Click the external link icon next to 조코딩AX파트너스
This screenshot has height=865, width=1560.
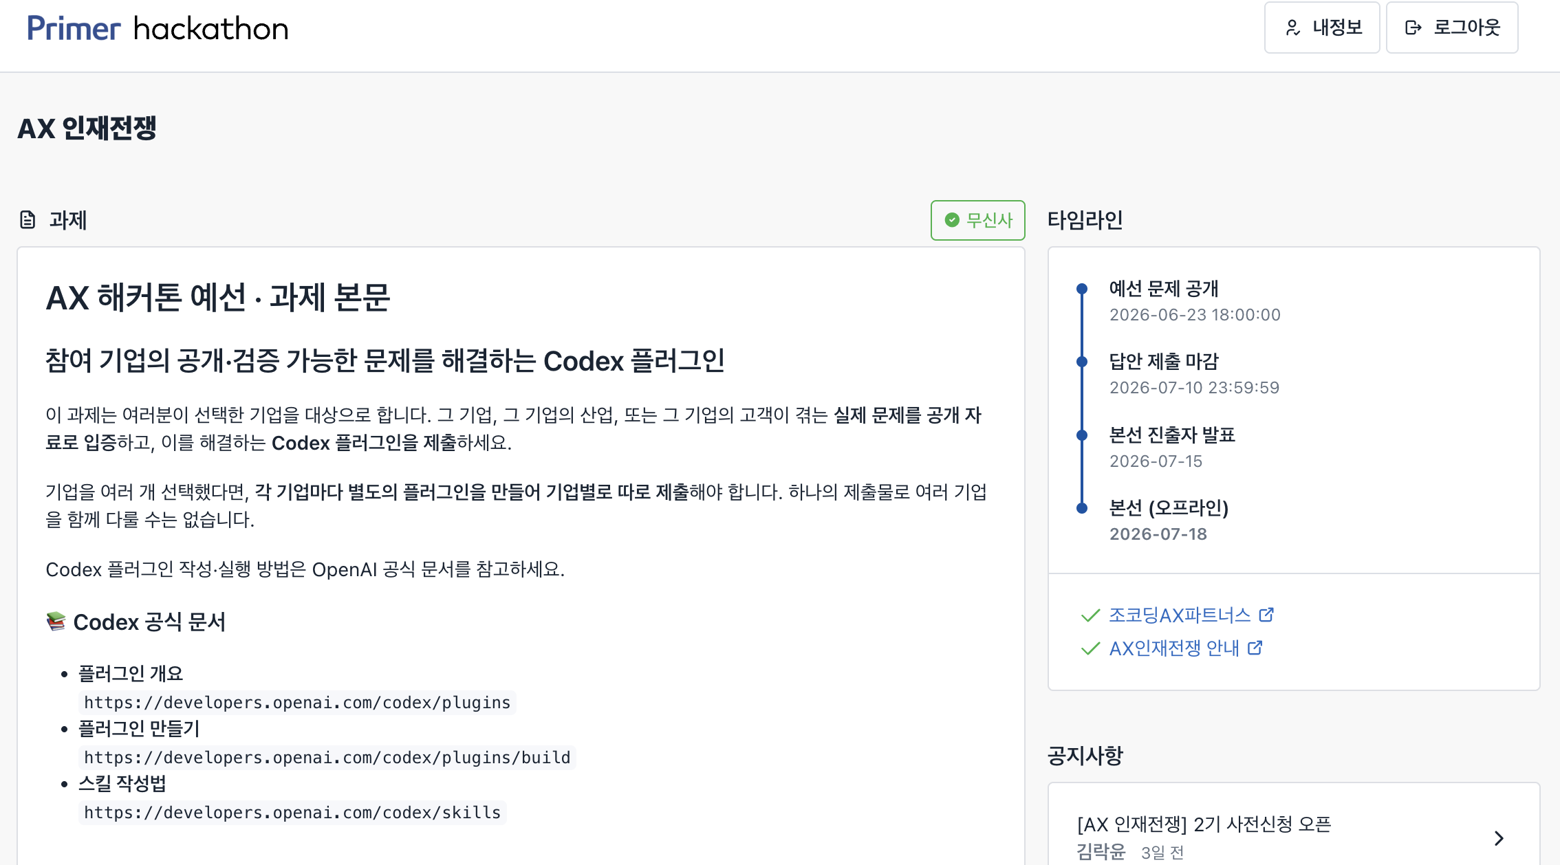click(1266, 615)
